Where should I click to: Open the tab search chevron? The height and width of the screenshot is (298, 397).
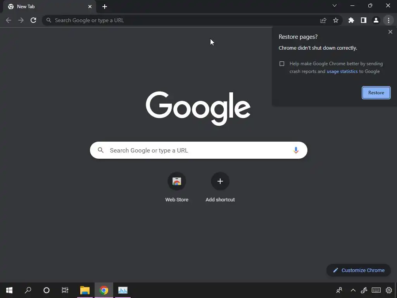click(x=335, y=5)
